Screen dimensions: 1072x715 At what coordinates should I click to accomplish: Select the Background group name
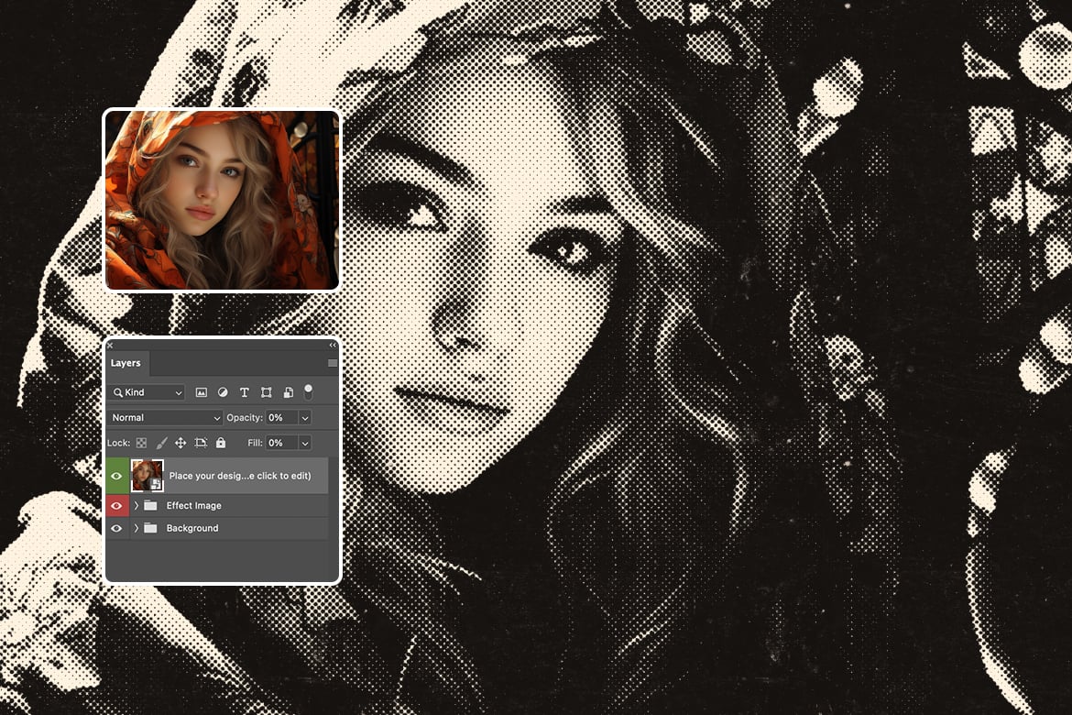point(192,528)
